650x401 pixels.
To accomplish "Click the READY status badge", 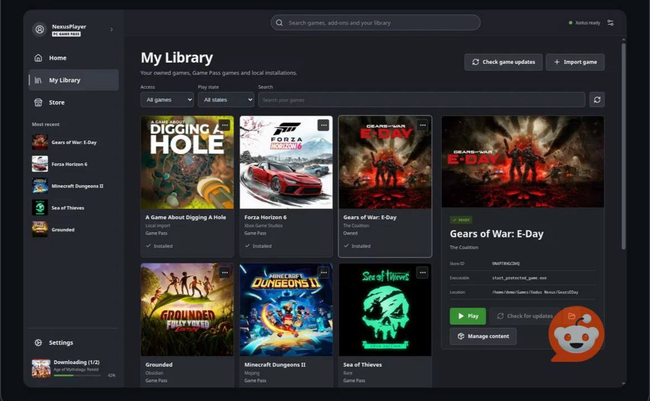I will pyautogui.click(x=461, y=220).
